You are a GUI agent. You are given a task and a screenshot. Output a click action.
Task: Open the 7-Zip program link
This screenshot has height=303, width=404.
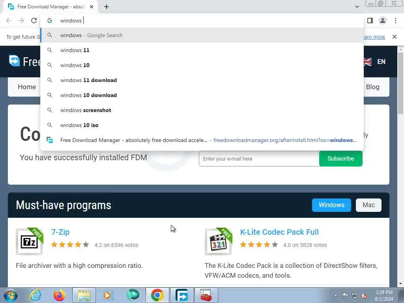[60, 232]
